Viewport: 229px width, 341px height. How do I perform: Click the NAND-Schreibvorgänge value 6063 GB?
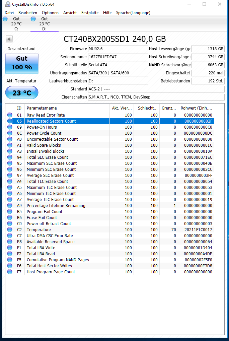(208, 65)
